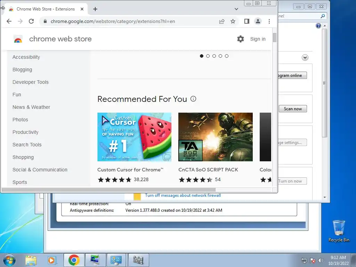The image size is (356, 267).
Task: Show info about Recommended For You
Action: click(193, 99)
